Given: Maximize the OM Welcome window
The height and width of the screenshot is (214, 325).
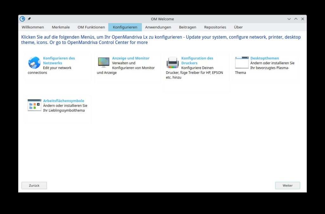Looking at the screenshot, I should point(296,19).
